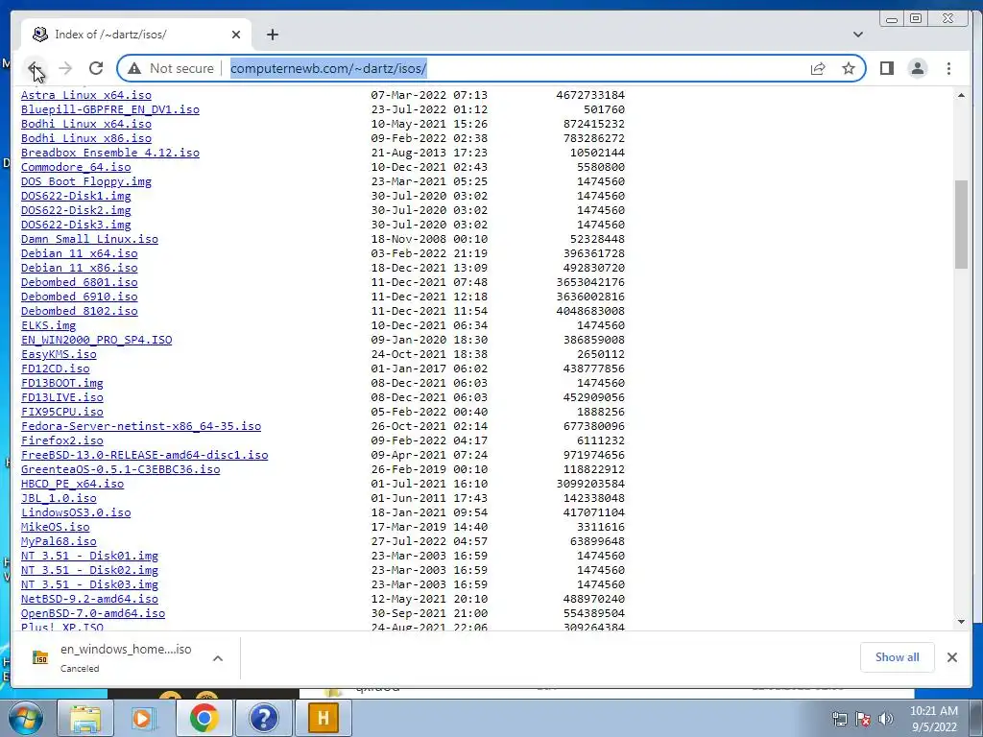Share this page icon in address bar
This screenshot has height=737, width=983.
point(818,68)
